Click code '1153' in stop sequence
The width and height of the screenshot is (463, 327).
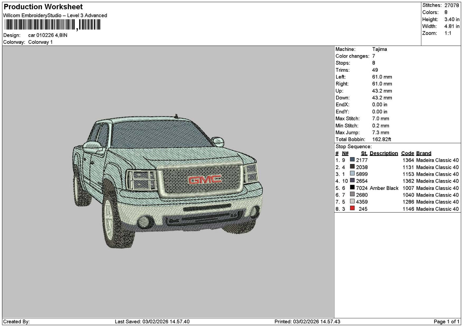(408, 174)
